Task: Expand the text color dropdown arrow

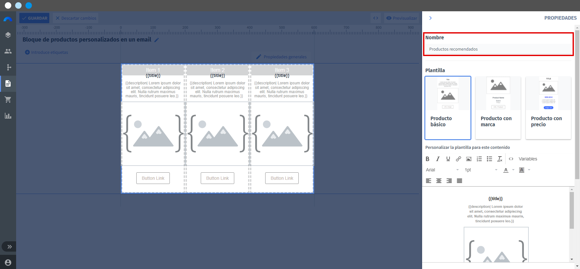Action: click(513, 170)
